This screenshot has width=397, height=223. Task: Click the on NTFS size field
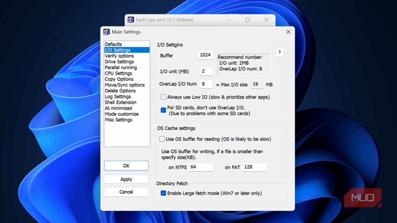(x=200, y=167)
